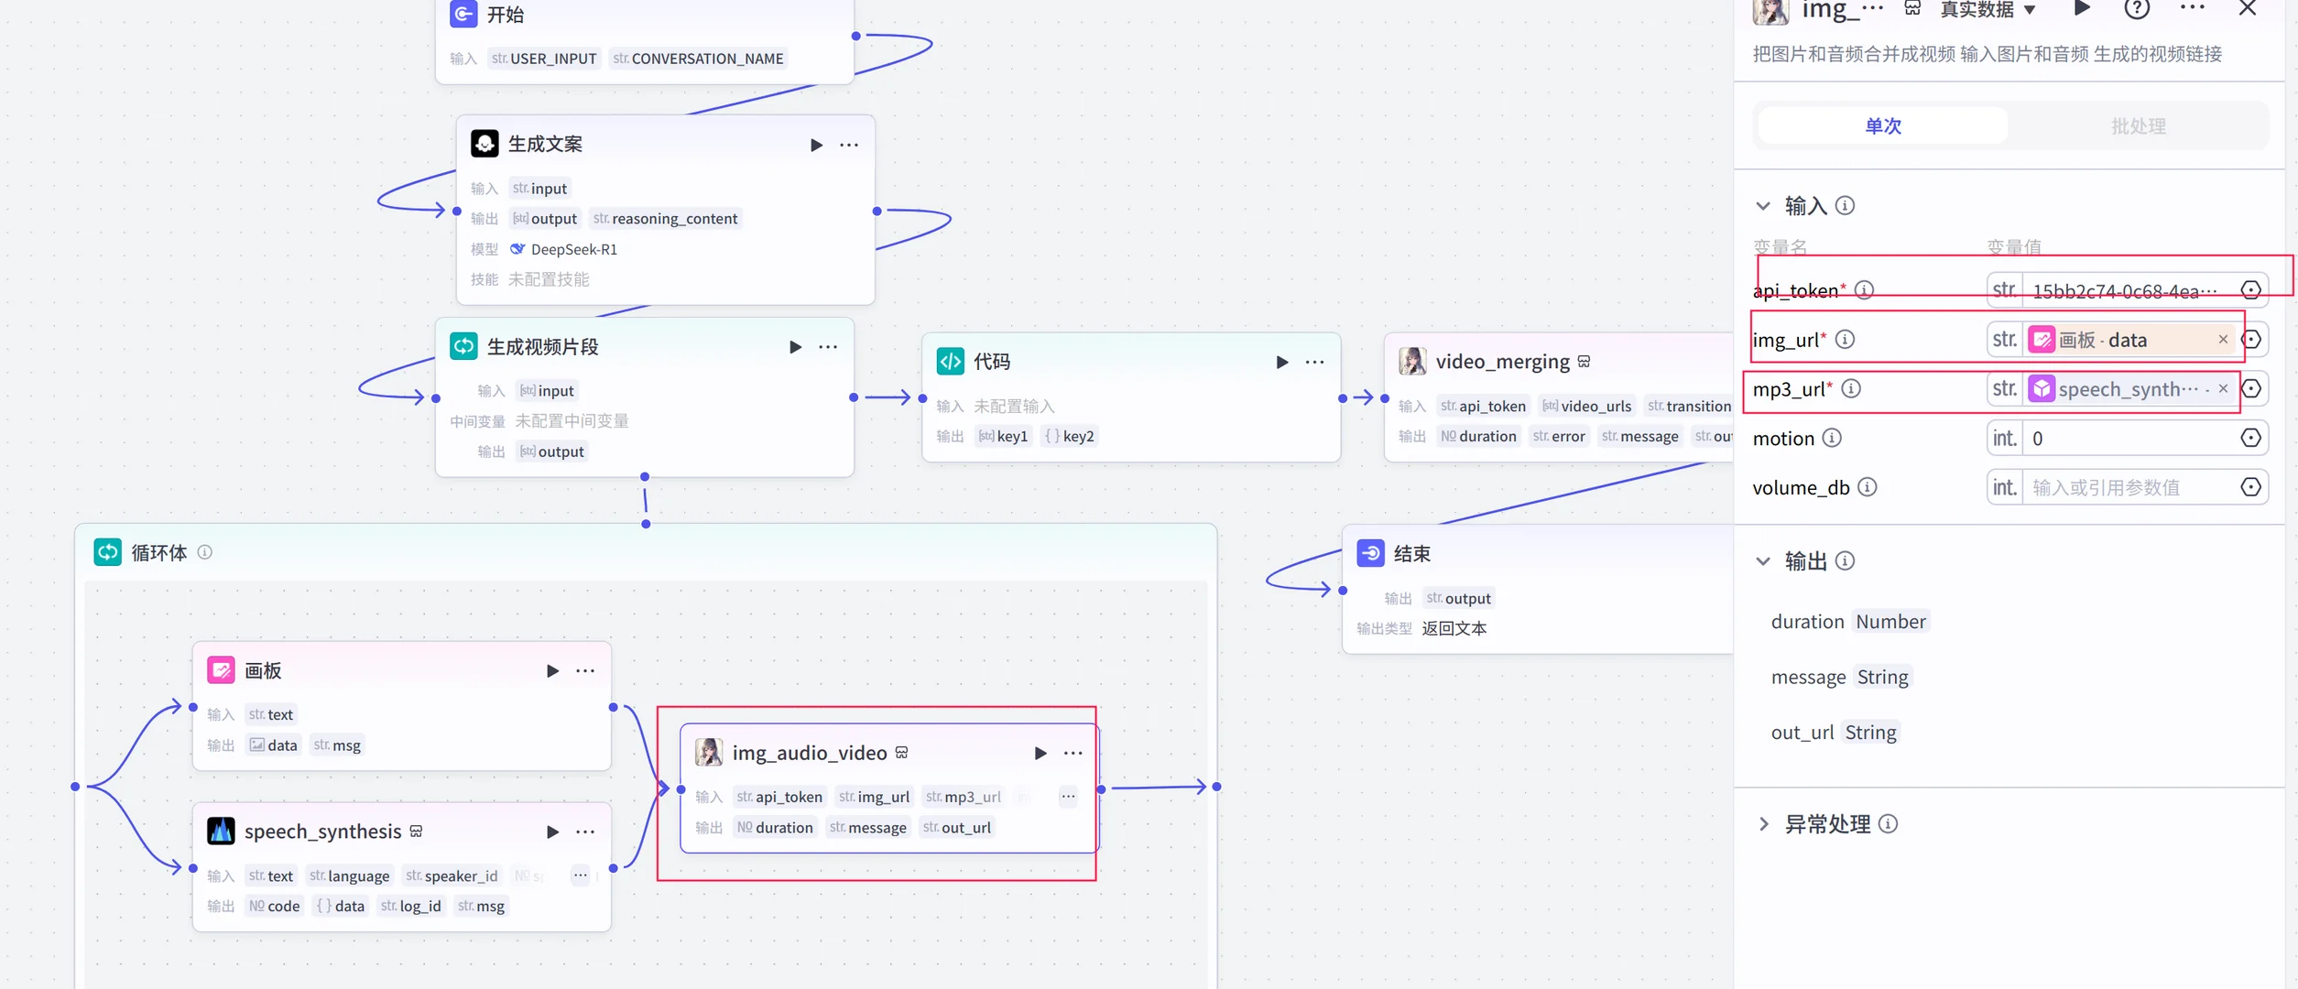Viewport: 2298px width, 989px height.
Task: Show hidden inputs of img_audio_video node
Action: click(x=1068, y=797)
